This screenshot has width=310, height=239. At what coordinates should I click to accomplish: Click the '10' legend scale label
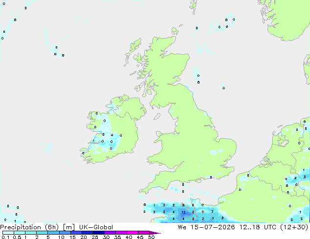(61, 237)
